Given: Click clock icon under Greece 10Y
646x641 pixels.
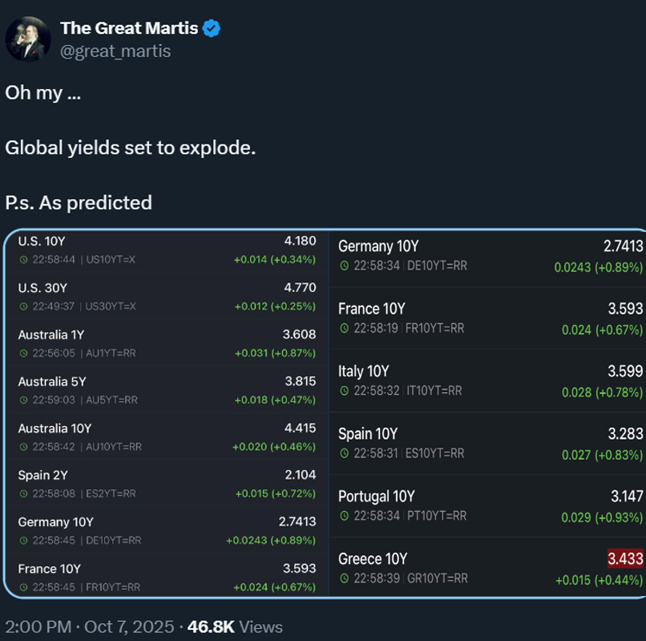Looking at the screenshot, I should click(x=344, y=579).
